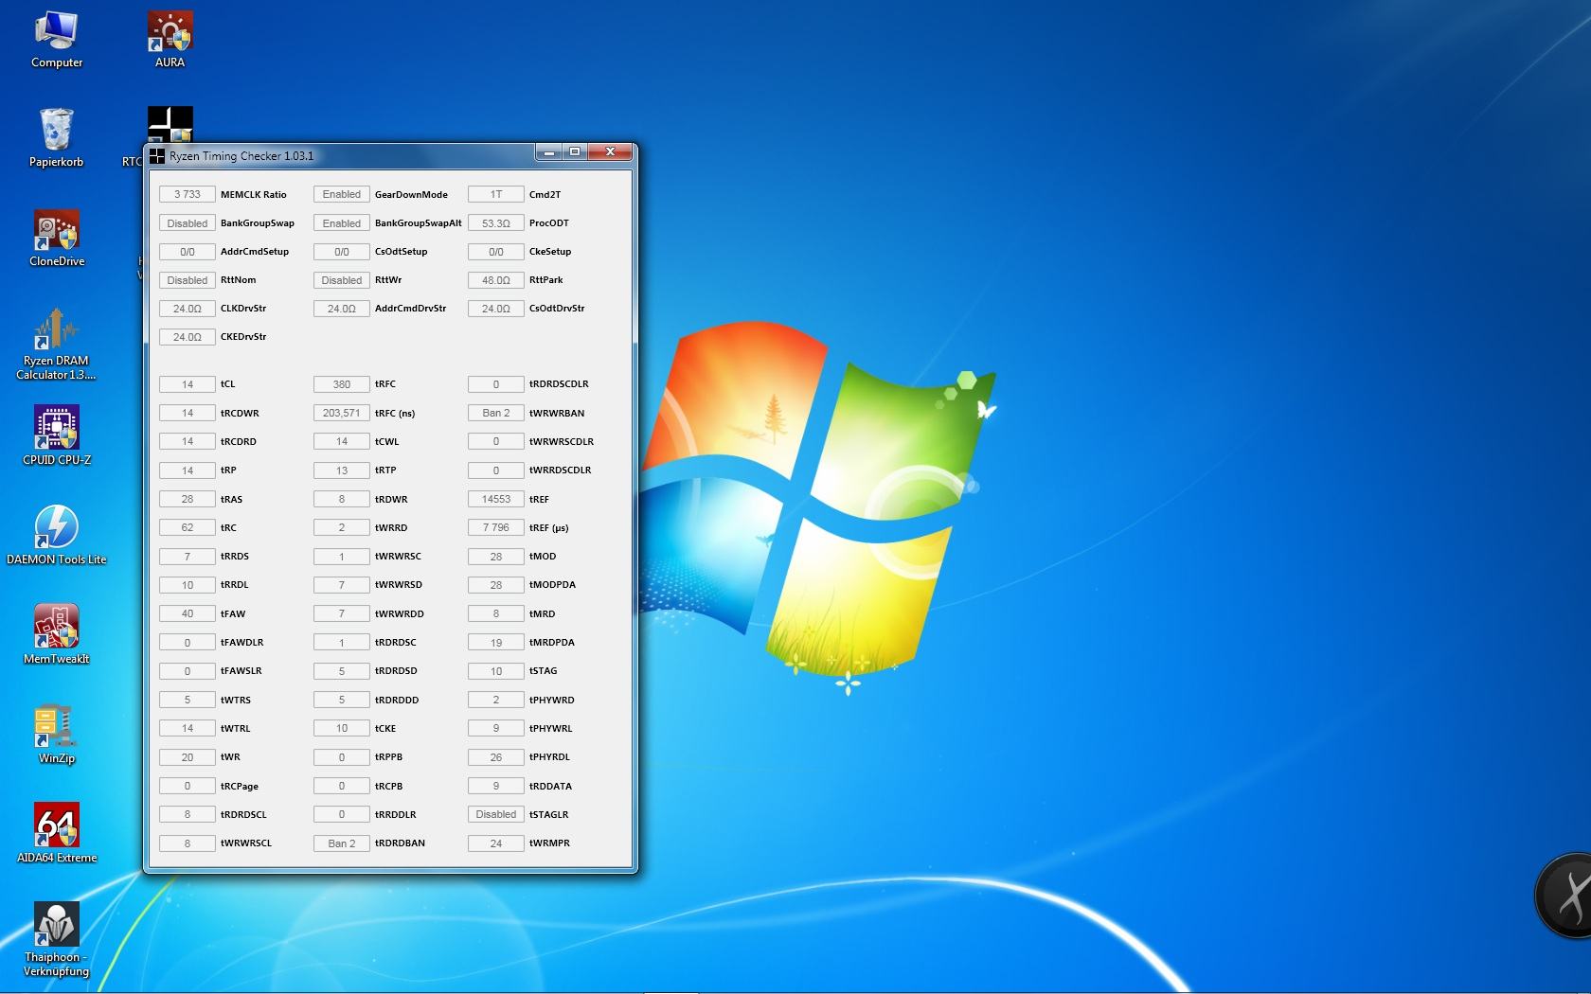Click the Ryzen Timing Checker title bar icon
The height and width of the screenshot is (994, 1591).
click(157, 155)
